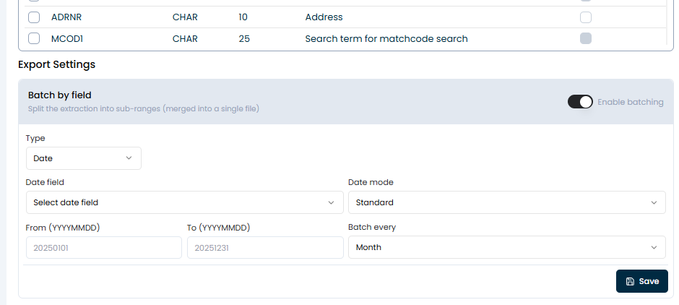Image resolution: width=679 pixels, height=305 pixels.
Task: Click the ADRNR field name
Action: (66, 17)
